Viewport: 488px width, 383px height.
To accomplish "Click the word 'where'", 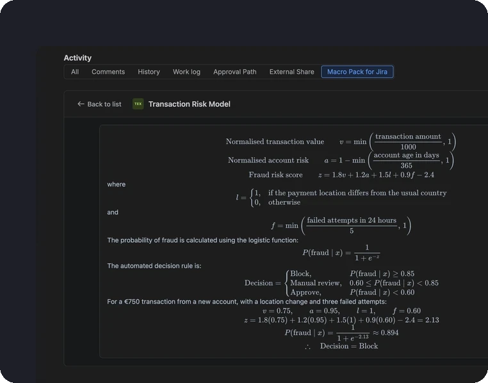I will (x=117, y=184).
